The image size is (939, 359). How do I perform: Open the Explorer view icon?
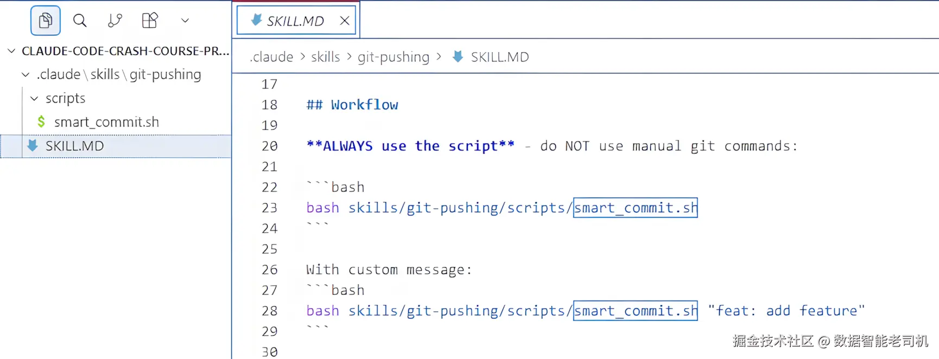pyautogui.click(x=46, y=21)
